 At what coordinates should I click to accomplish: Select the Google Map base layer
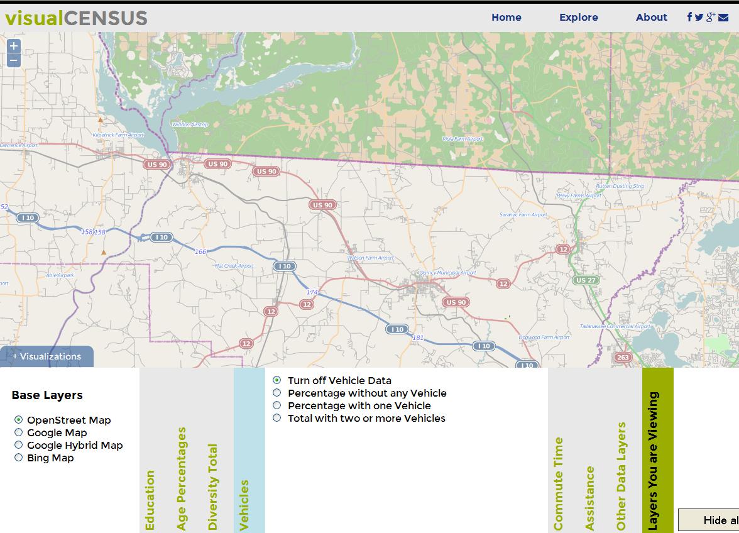(x=19, y=432)
